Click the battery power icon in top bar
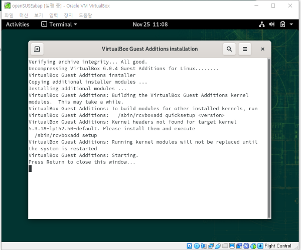The image size is (301, 250). pyautogui.click(x=282, y=25)
